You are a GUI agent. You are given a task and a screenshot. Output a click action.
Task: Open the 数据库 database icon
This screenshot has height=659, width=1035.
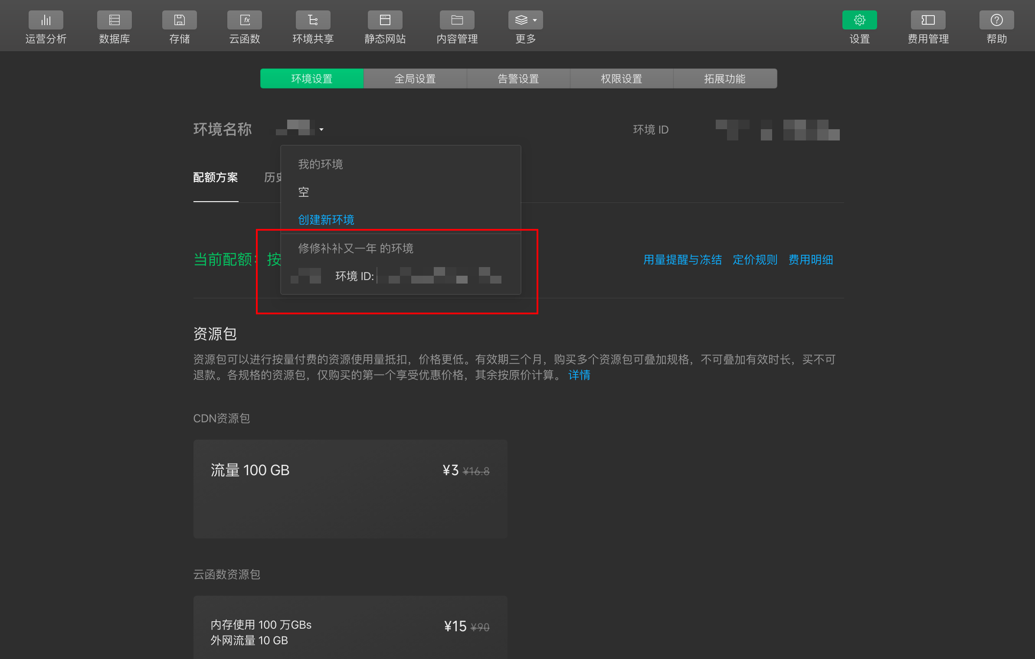click(x=114, y=20)
